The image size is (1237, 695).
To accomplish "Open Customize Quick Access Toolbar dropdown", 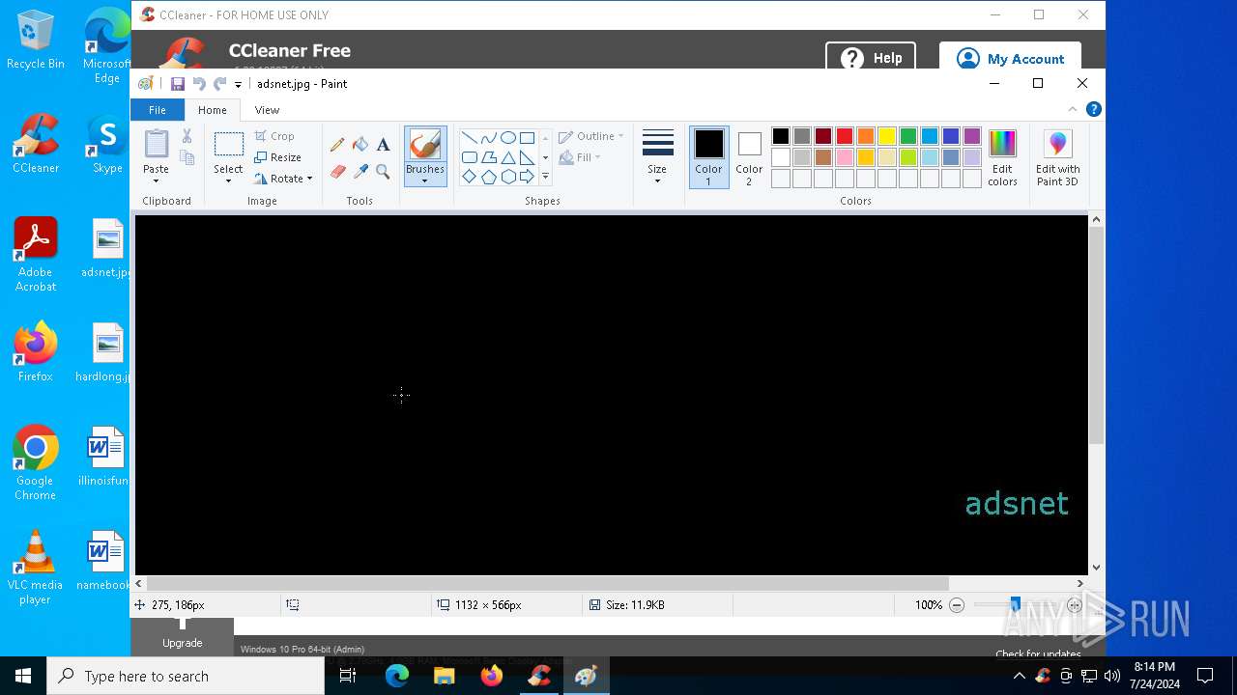I will 238,85.
